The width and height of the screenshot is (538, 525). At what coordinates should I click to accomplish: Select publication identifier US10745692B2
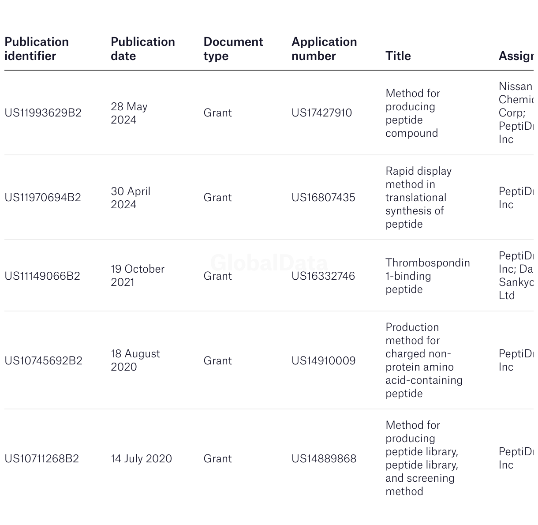click(43, 361)
